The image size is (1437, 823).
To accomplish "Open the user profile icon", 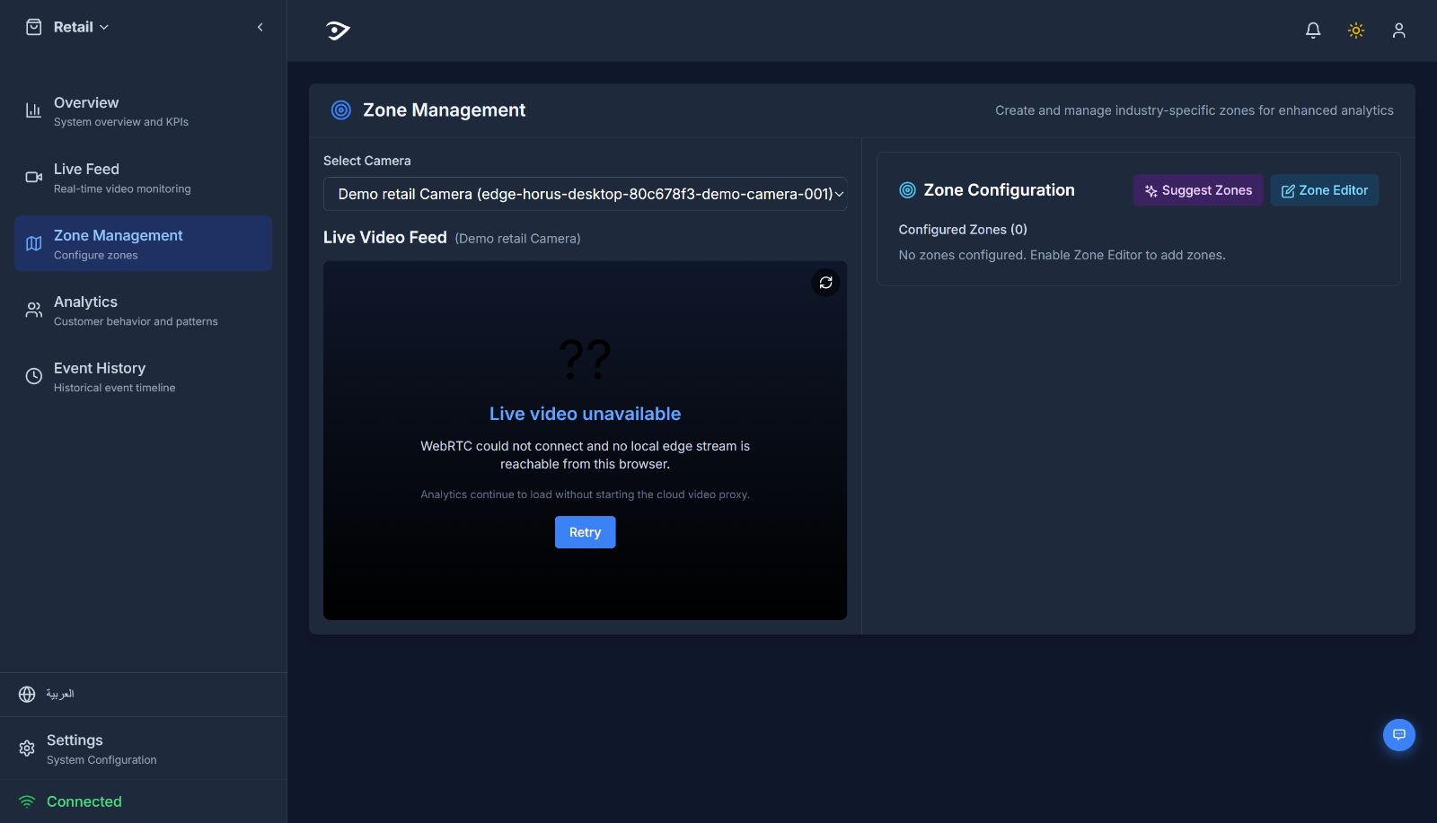I will tap(1398, 31).
